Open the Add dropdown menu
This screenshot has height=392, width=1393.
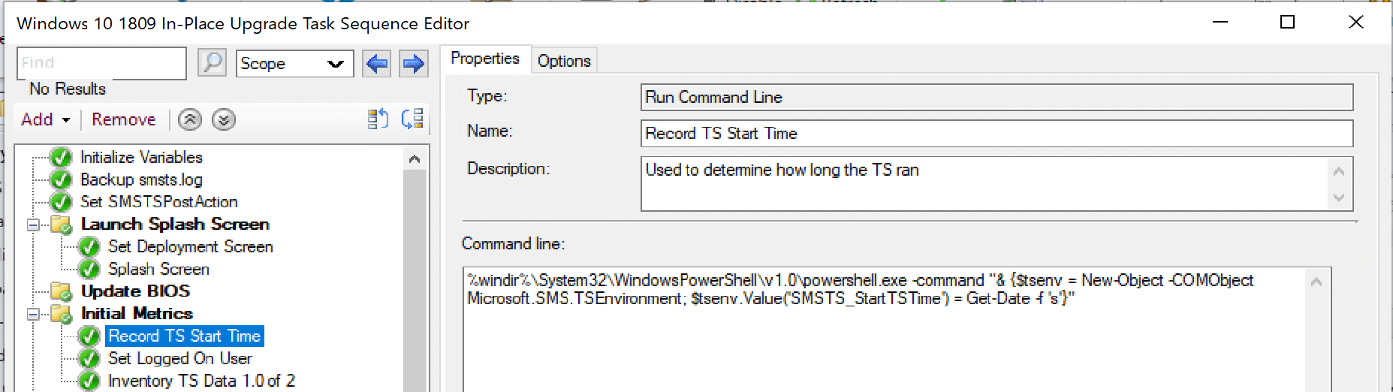[x=45, y=119]
